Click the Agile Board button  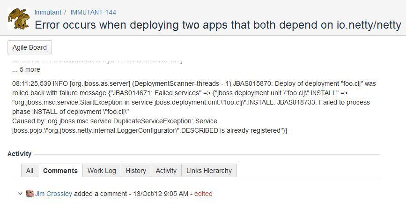[30, 47]
